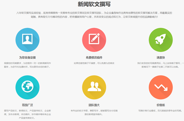The width and height of the screenshot is (184, 121).
Task: Select the 范围广泛 heading
Action: pos(28,105)
